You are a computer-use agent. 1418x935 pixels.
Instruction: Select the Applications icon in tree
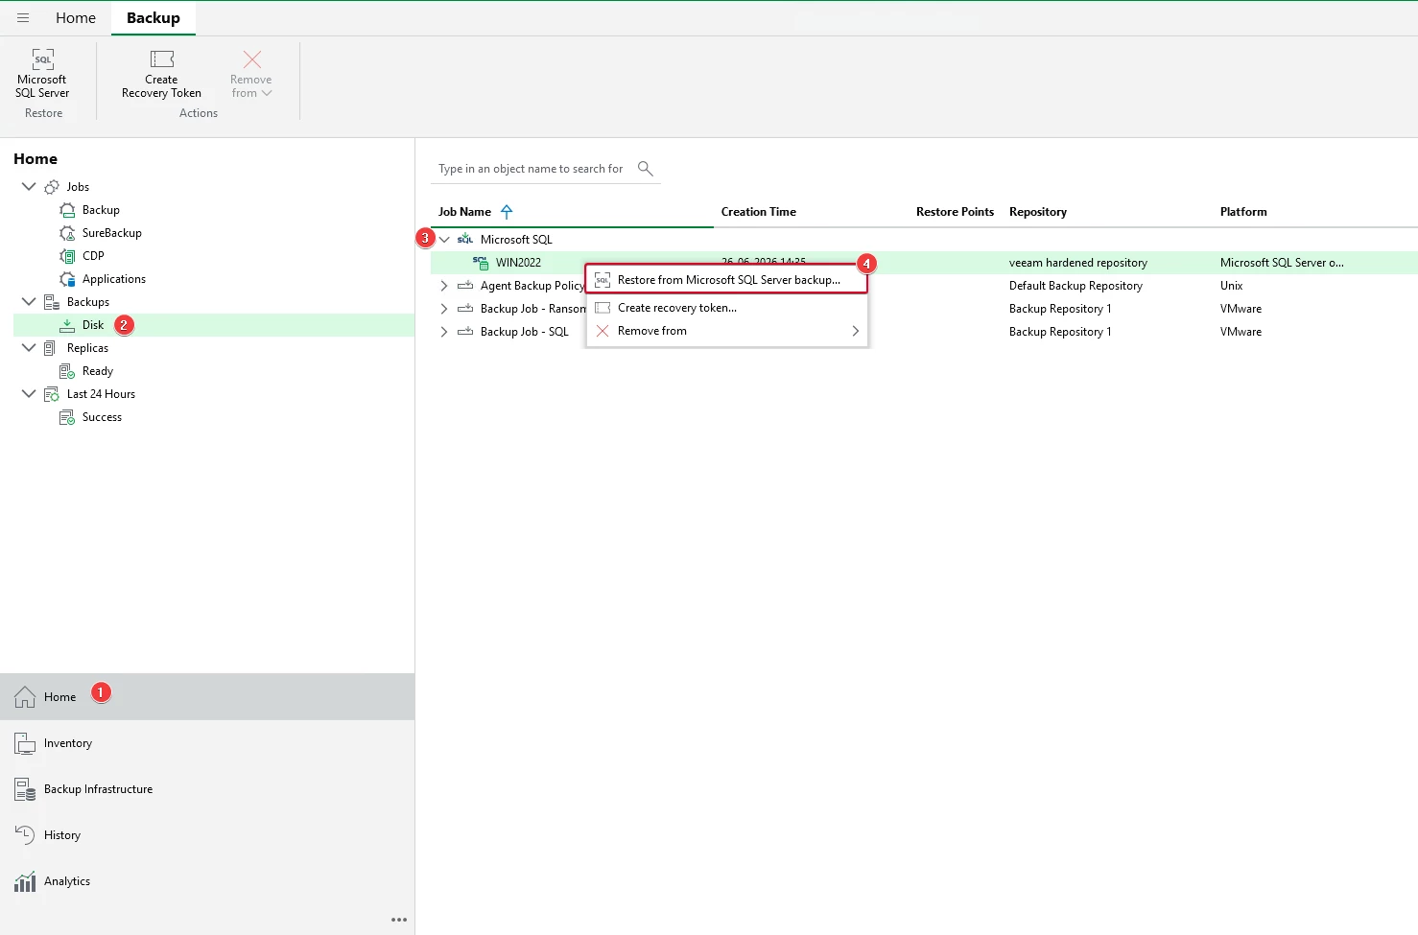[67, 279]
